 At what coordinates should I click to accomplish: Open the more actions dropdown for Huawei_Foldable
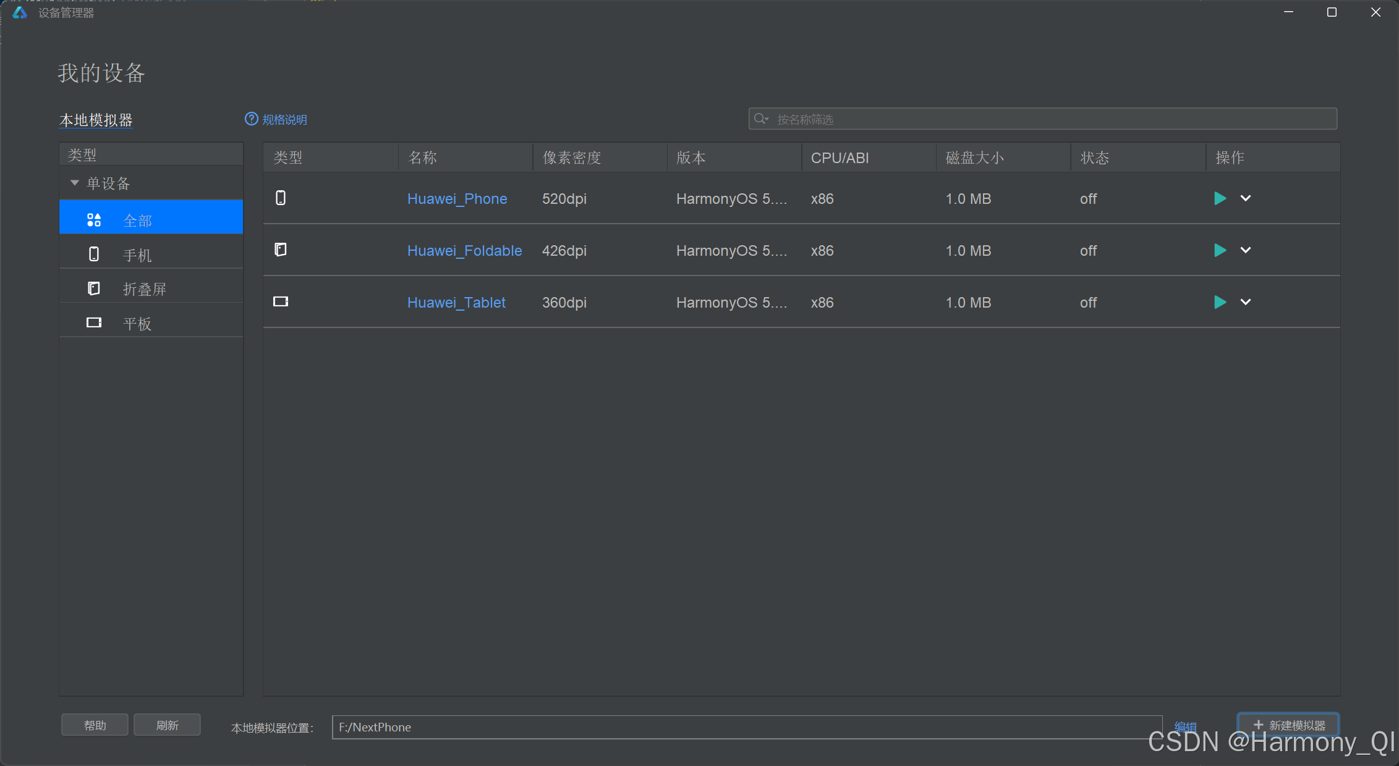1246,250
